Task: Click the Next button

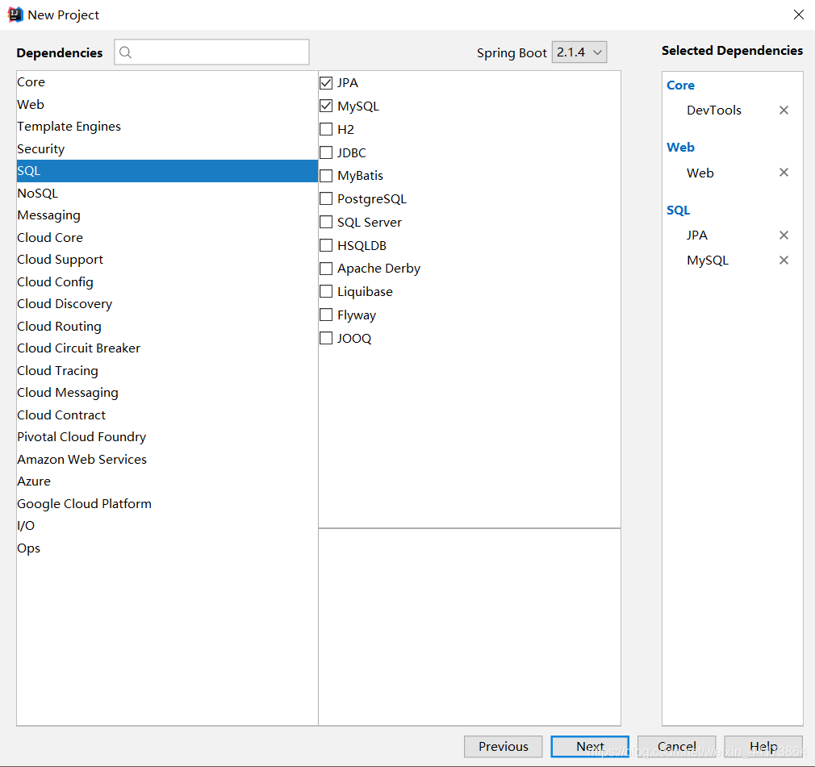Action: coord(590,747)
